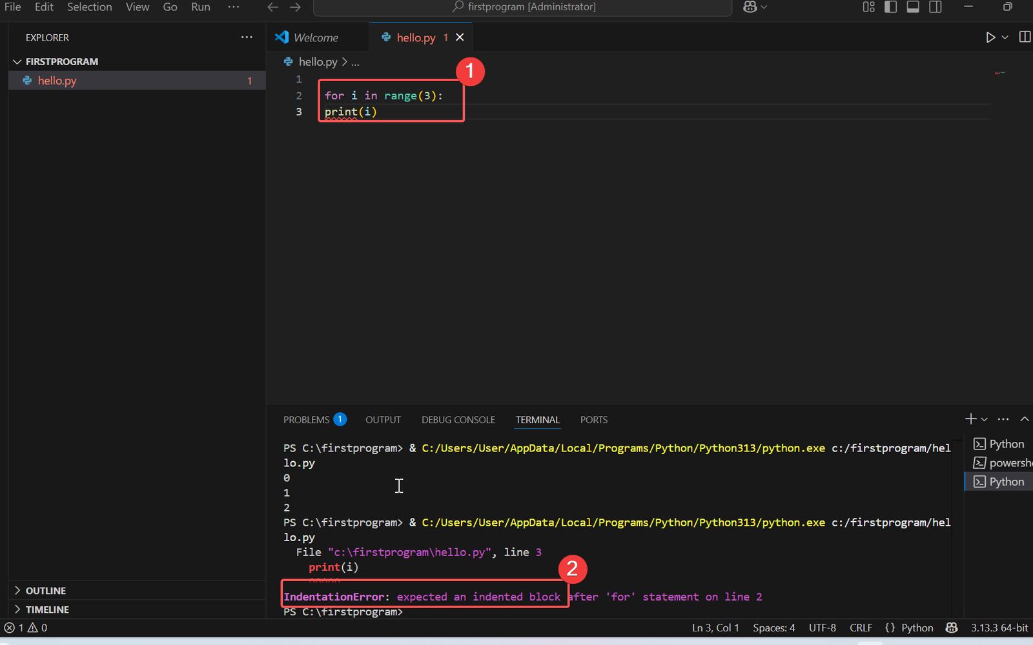Split the editor to the right
The image size is (1033, 645).
click(1025, 37)
